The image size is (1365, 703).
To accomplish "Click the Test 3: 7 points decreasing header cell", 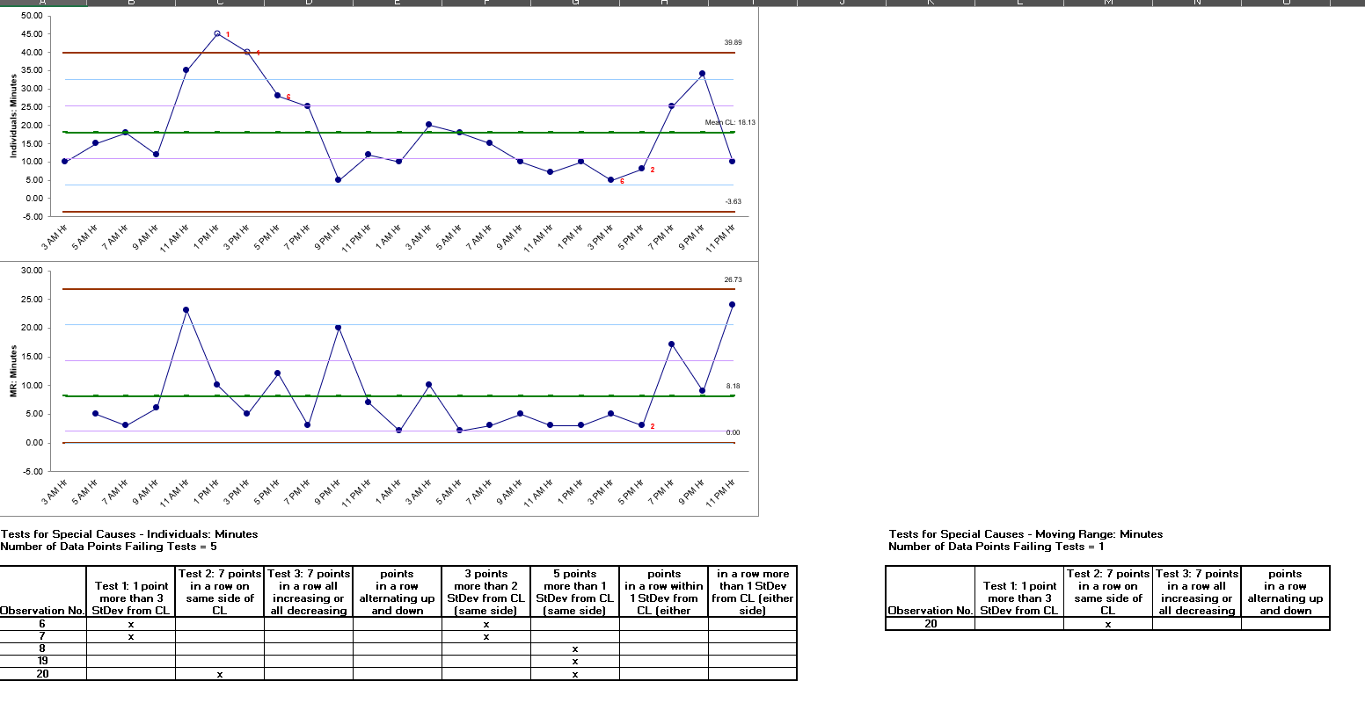I will tap(308, 591).
